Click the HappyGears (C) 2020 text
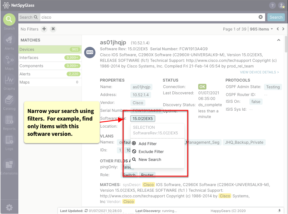This screenshot has height=214, width=288. (228, 211)
